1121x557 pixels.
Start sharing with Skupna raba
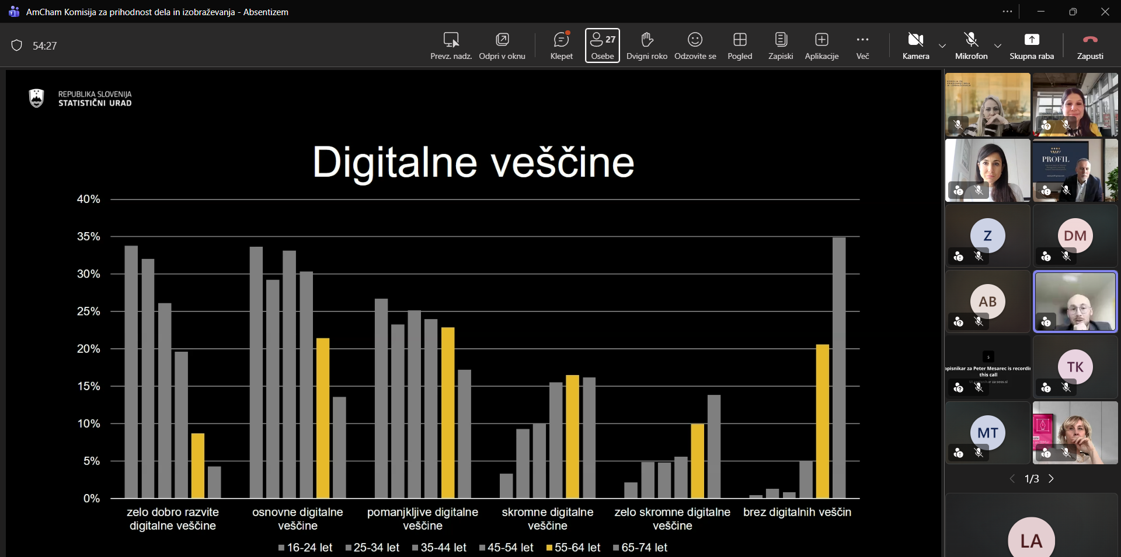point(1032,45)
